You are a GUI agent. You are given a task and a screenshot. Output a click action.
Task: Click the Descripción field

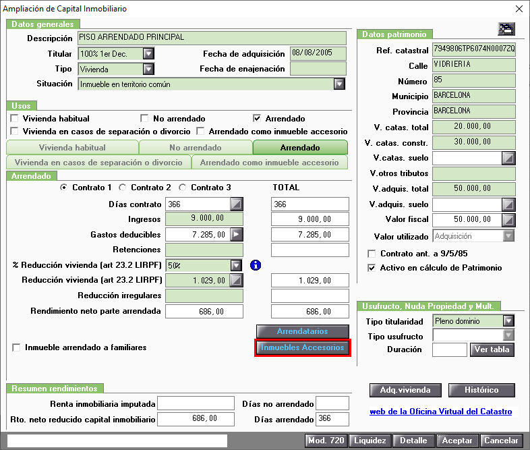[212, 38]
